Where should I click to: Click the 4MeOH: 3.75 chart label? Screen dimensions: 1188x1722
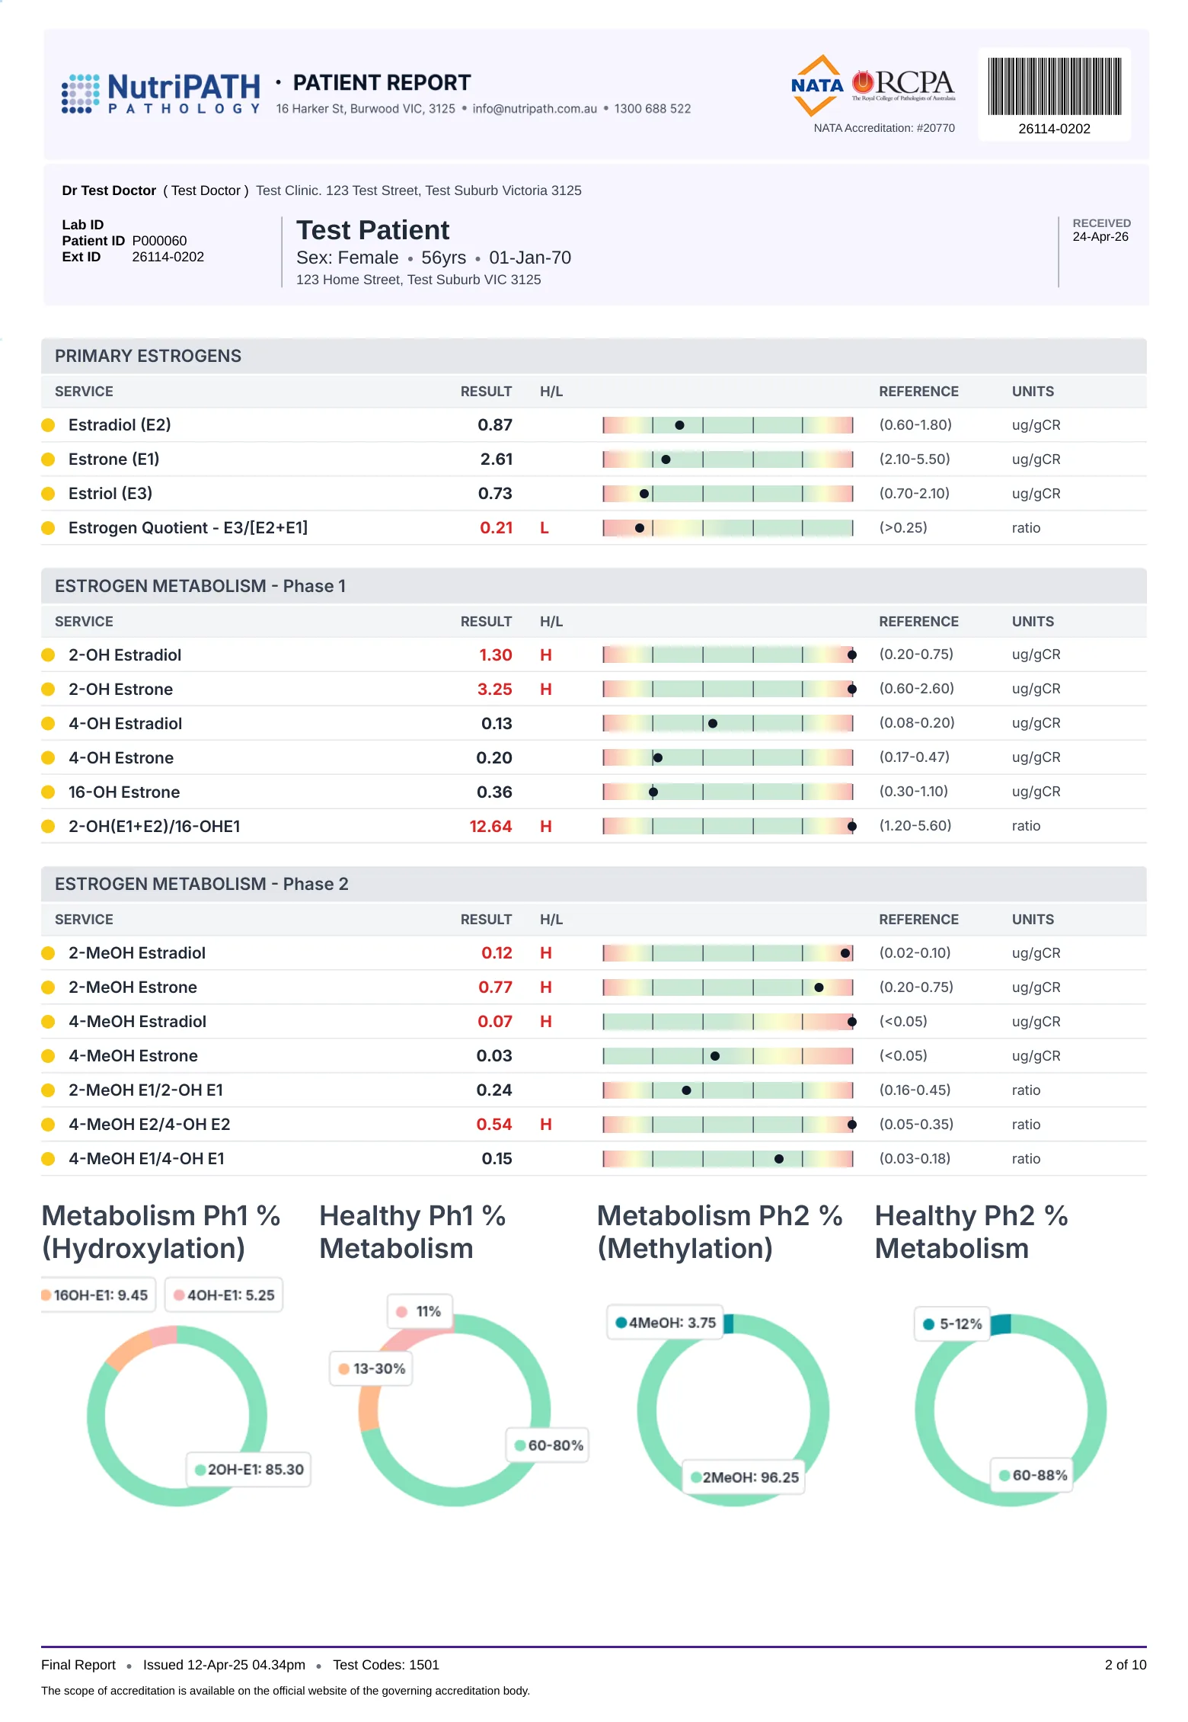pyautogui.click(x=665, y=1324)
